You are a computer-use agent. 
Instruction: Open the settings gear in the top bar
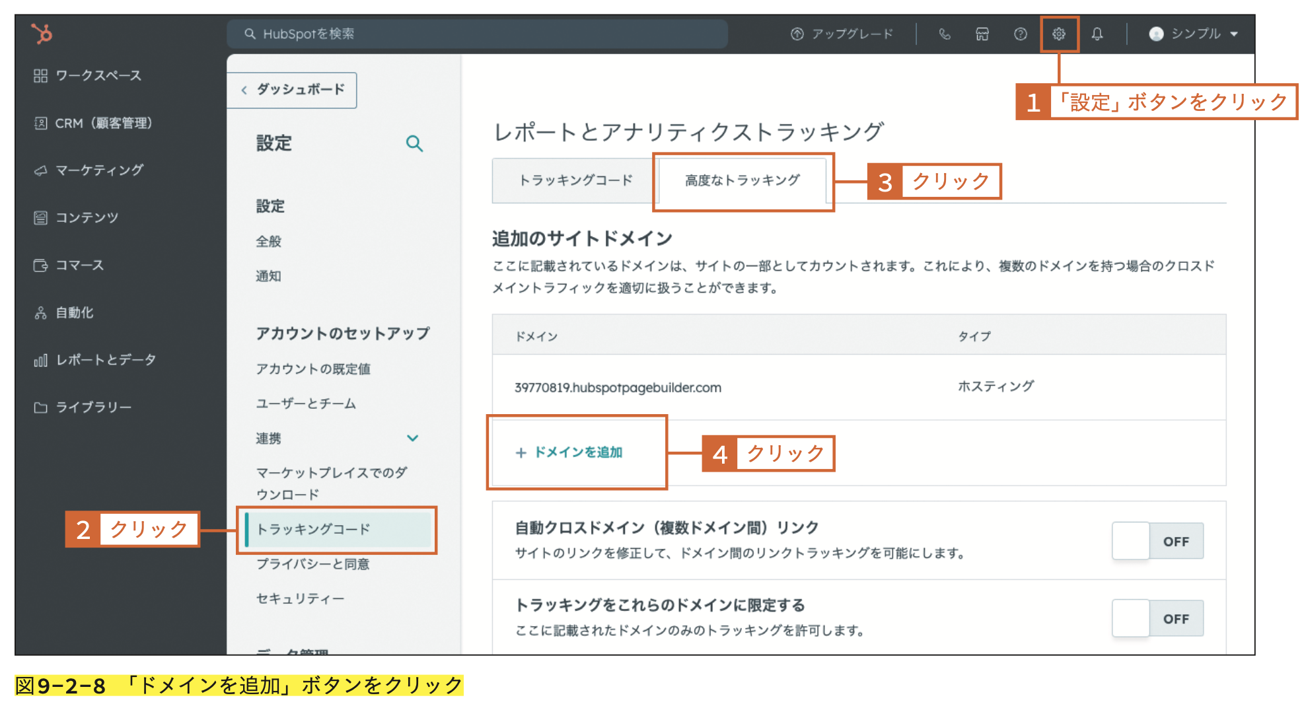click(1060, 34)
